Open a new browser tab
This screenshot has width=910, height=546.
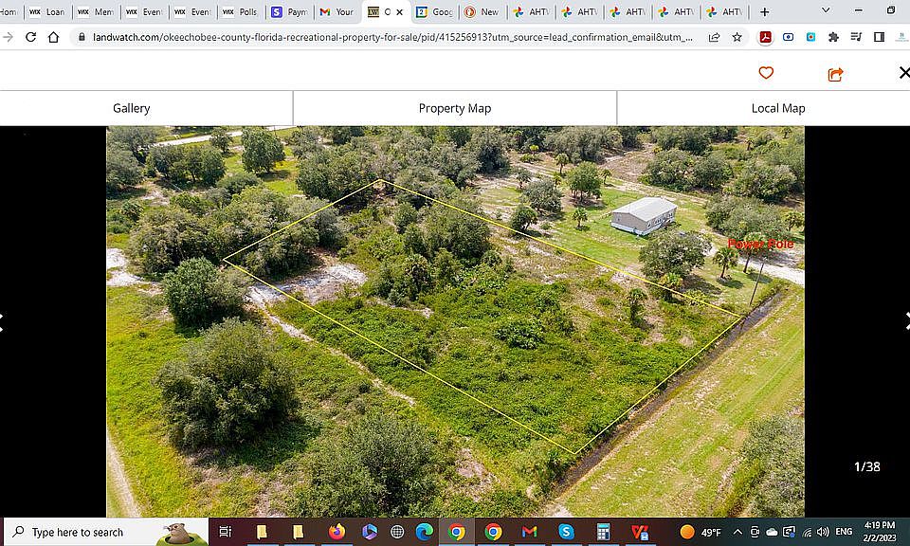pos(765,11)
